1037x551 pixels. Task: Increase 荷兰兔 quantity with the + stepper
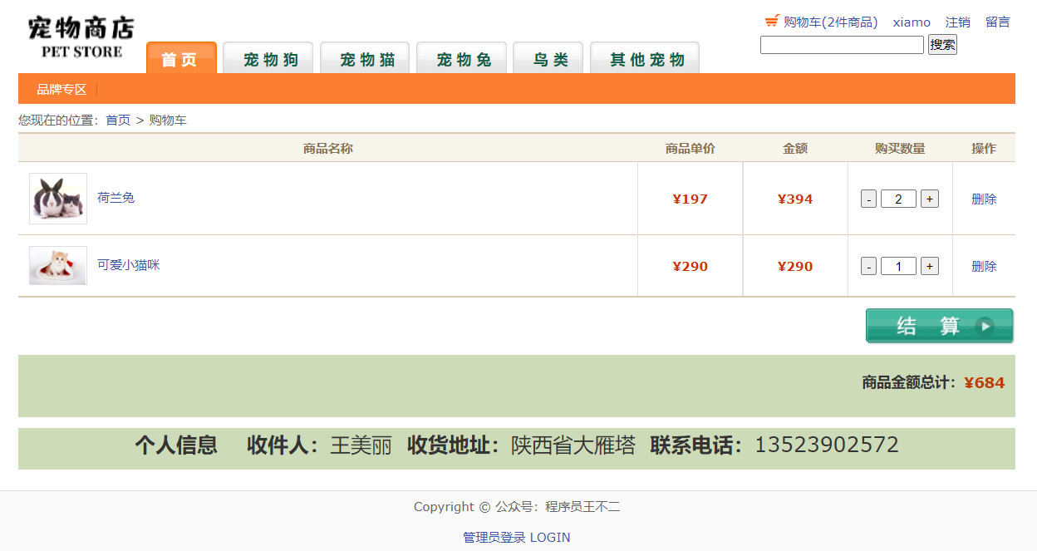tap(929, 198)
